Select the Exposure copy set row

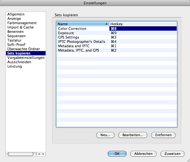click(x=66, y=33)
